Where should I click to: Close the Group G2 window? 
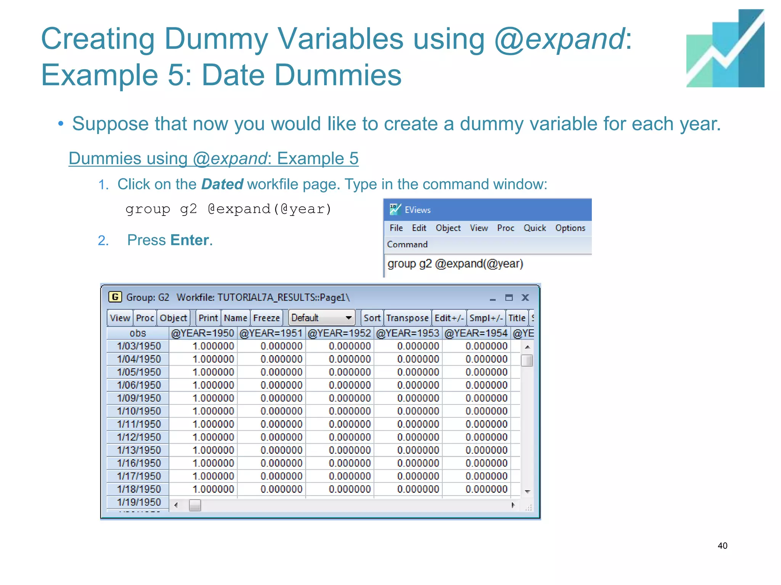coord(525,297)
